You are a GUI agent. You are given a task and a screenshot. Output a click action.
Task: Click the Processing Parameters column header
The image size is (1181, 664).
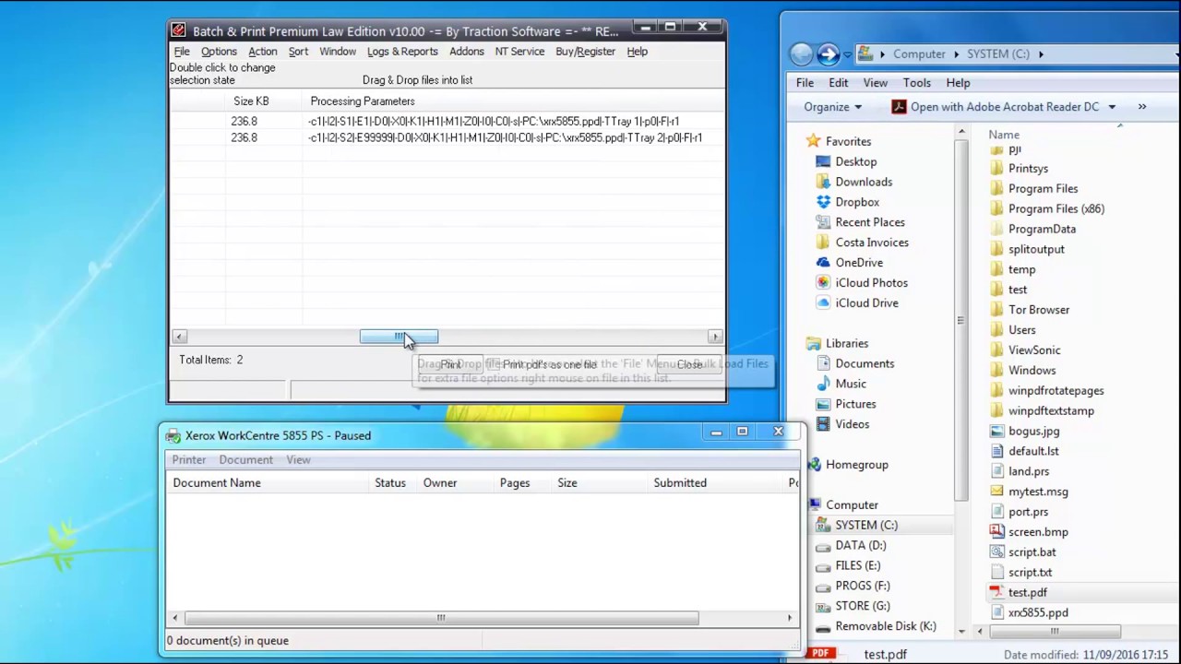pos(363,101)
